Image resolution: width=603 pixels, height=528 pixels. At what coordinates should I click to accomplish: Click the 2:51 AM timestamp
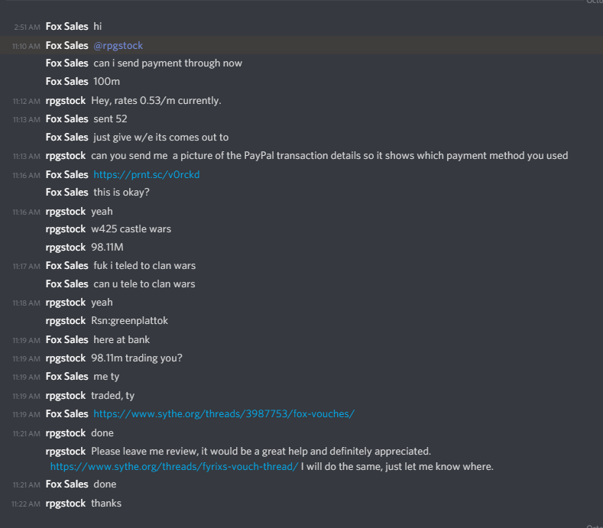tap(27, 27)
